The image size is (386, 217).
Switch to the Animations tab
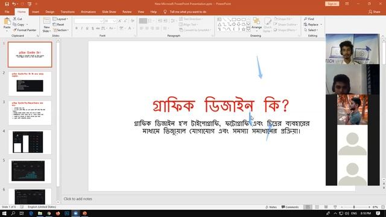click(x=88, y=12)
